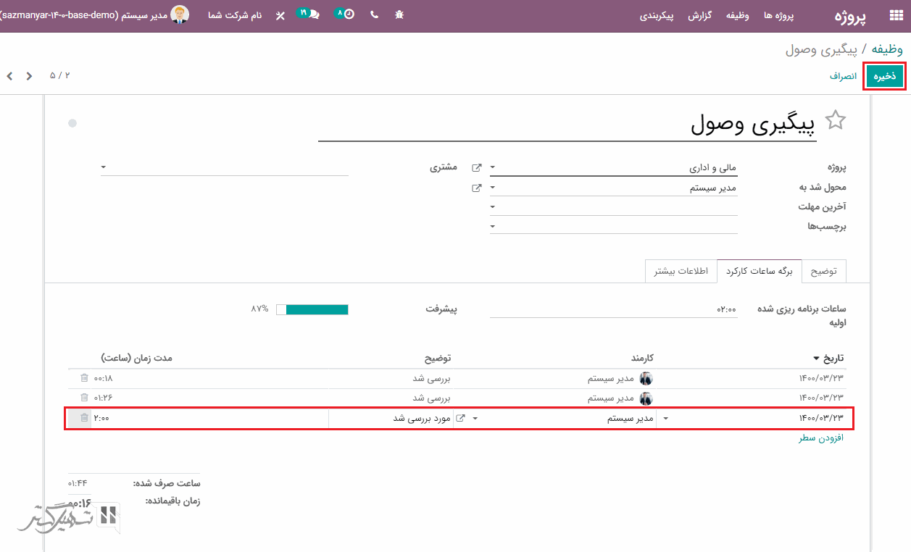Delete the timesheet row with duration ۰۰:۱۸
The height and width of the screenshot is (552, 911).
tap(84, 378)
